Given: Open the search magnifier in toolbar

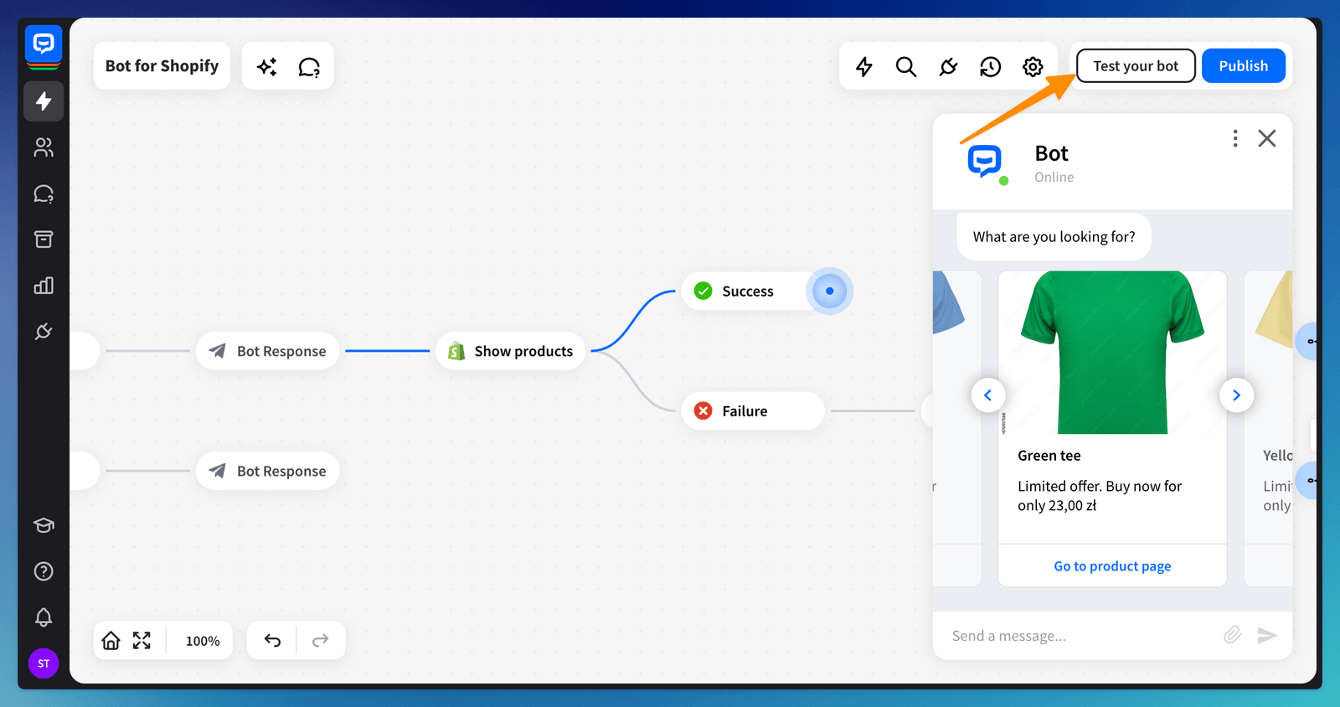Looking at the screenshot, I should coord(905,67).
